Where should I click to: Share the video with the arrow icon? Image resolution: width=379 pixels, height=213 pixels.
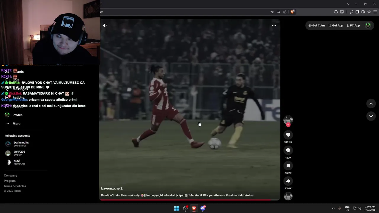[x=288, y=181]
